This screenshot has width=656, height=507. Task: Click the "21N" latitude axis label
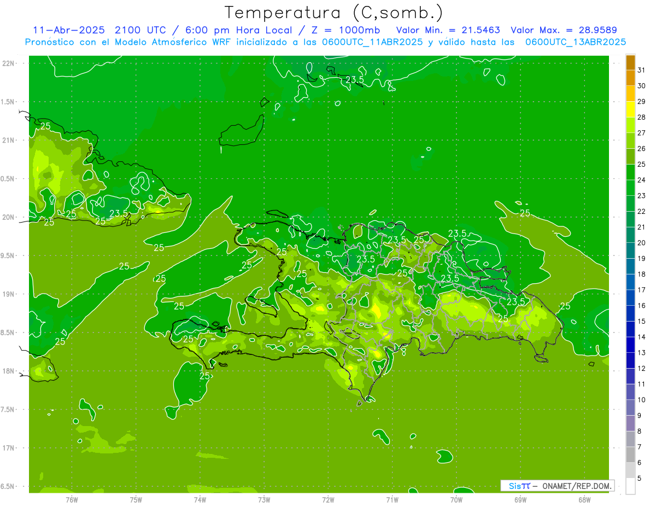click(9, 140)
